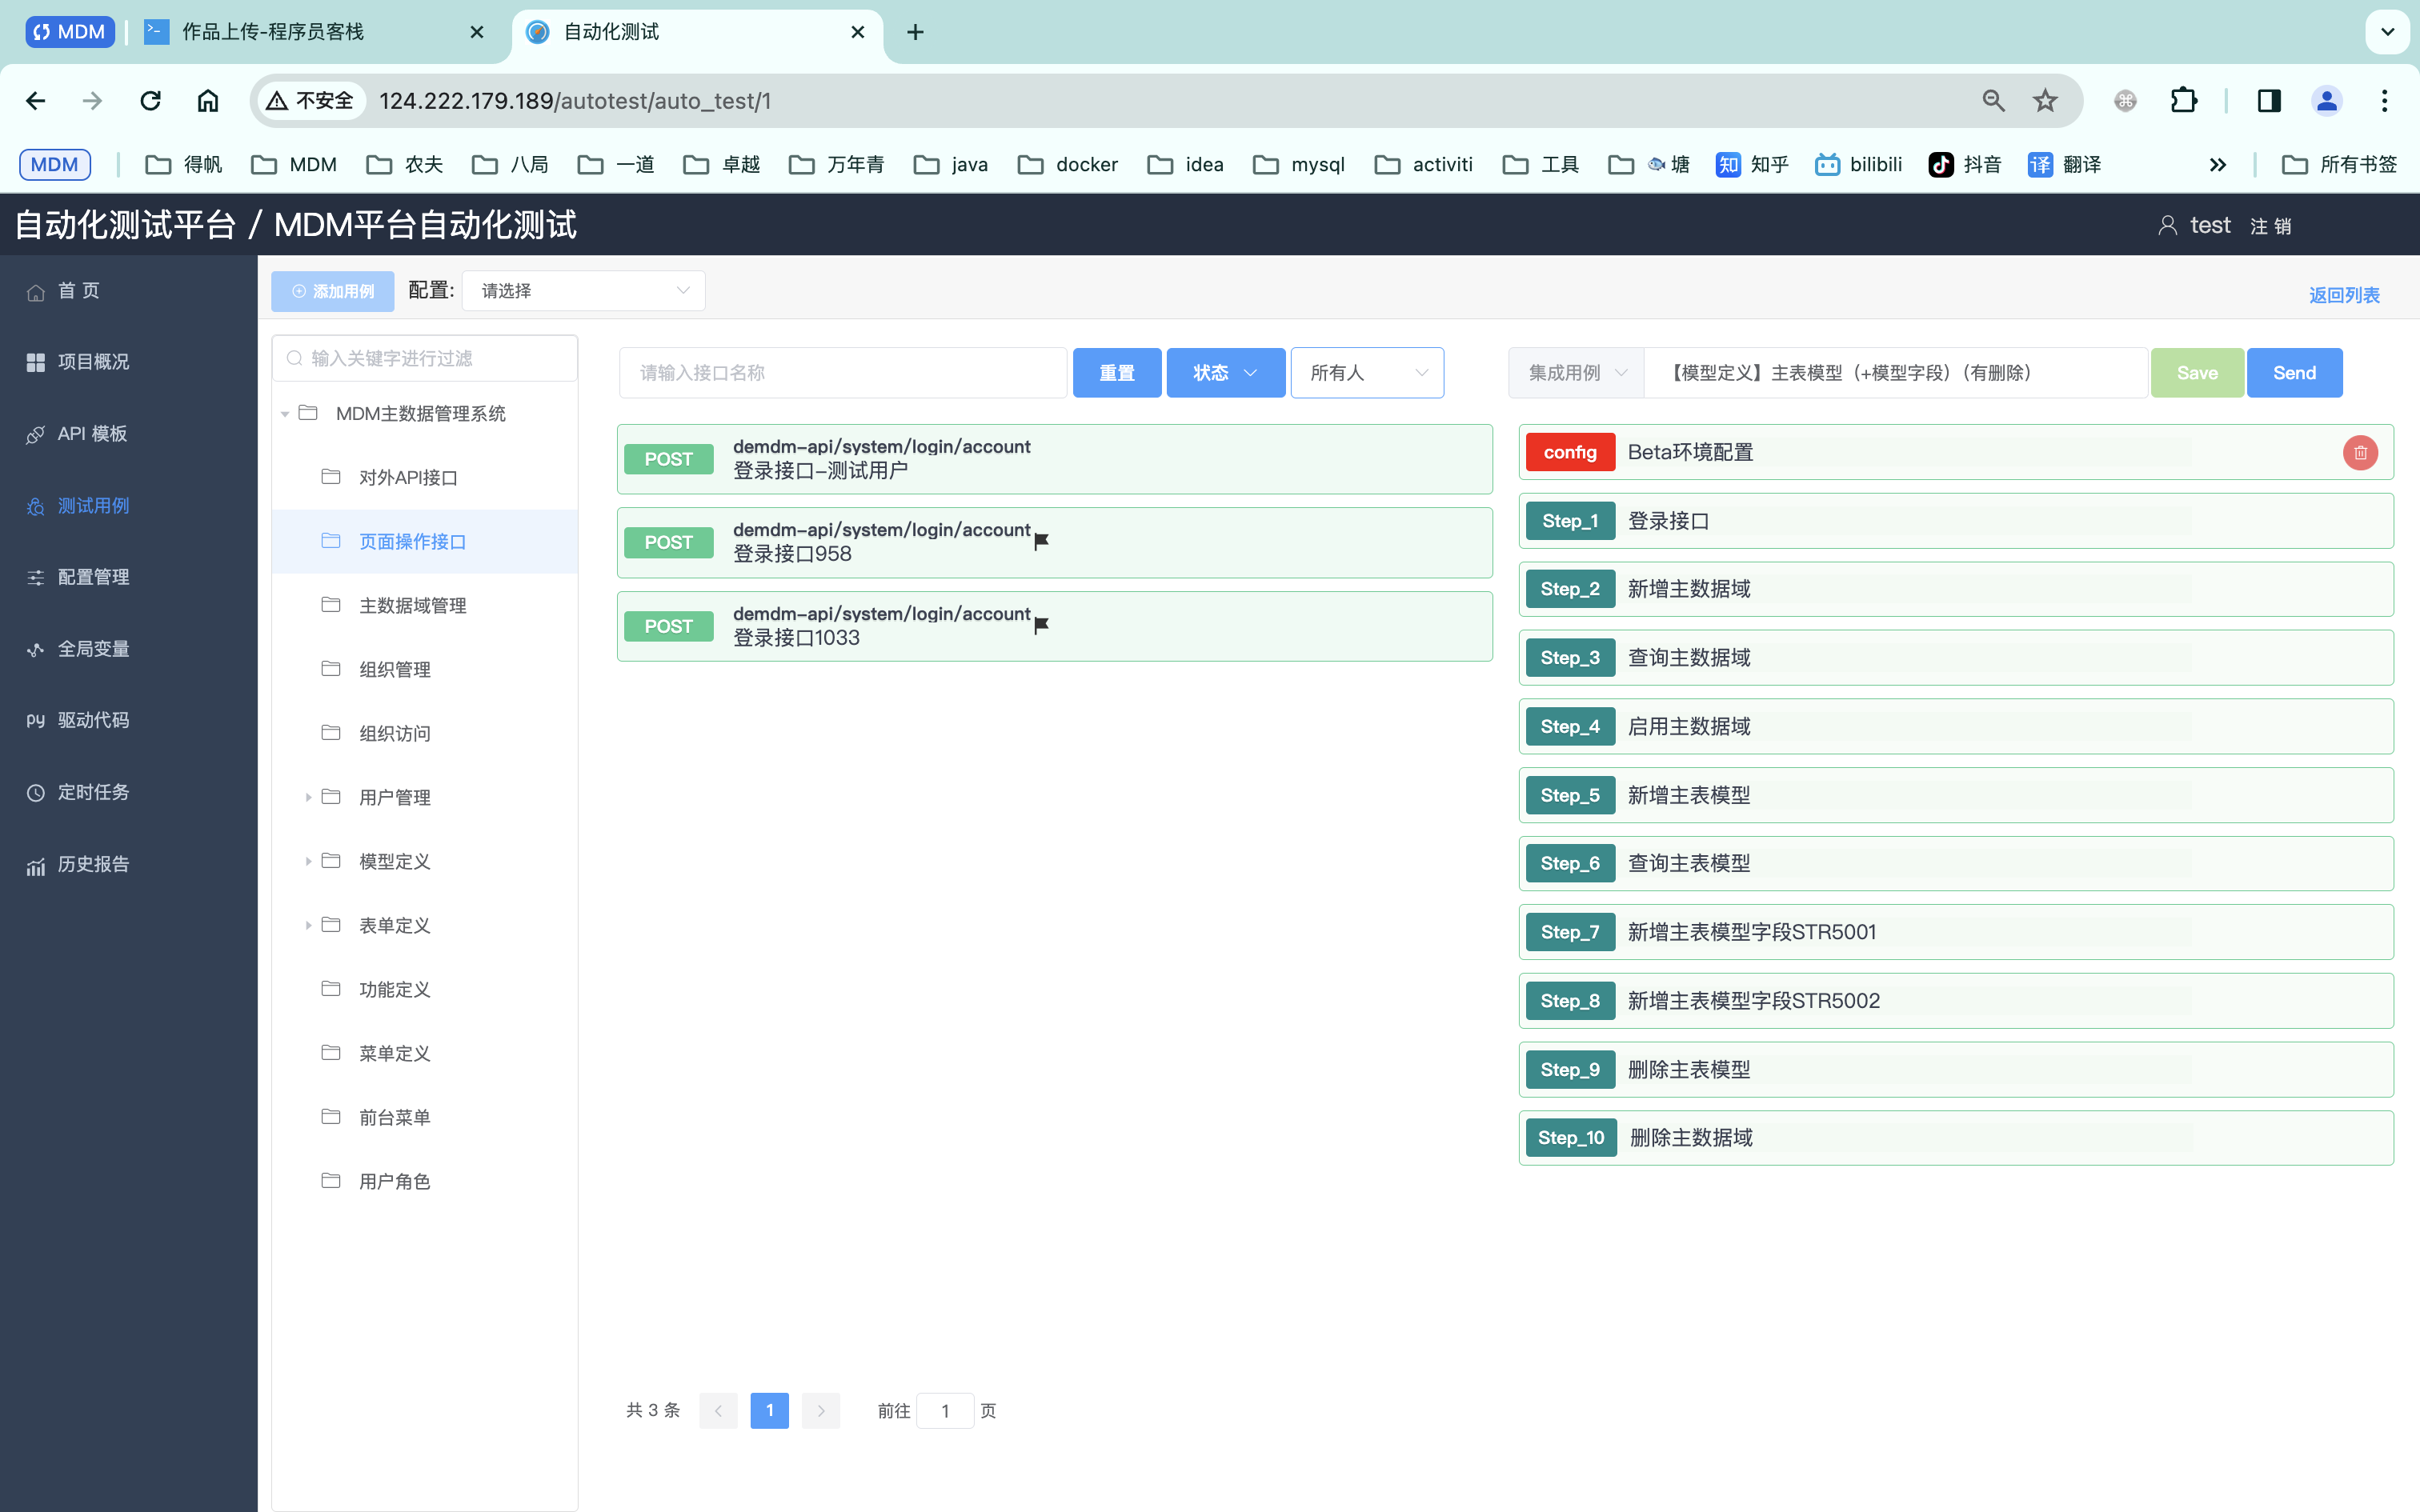Click 注销 to log out

(2271, 226)
